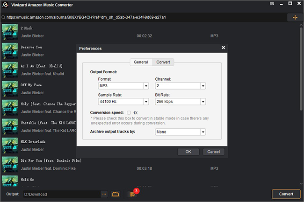Image resolution: width=304 pixels, height=202 pixels.
Task: Click the Holy track album thumbnail
Action: [x=10, y=108]
